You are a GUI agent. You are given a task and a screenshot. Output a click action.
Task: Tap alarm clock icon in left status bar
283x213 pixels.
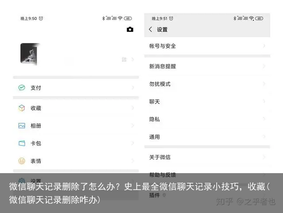click(41, 18)
